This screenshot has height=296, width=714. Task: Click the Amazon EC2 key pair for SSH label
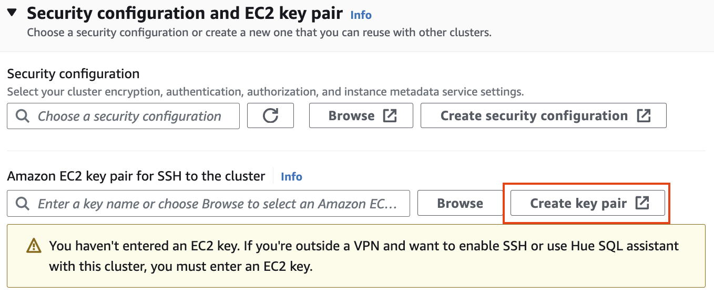[x=136, y=176]
